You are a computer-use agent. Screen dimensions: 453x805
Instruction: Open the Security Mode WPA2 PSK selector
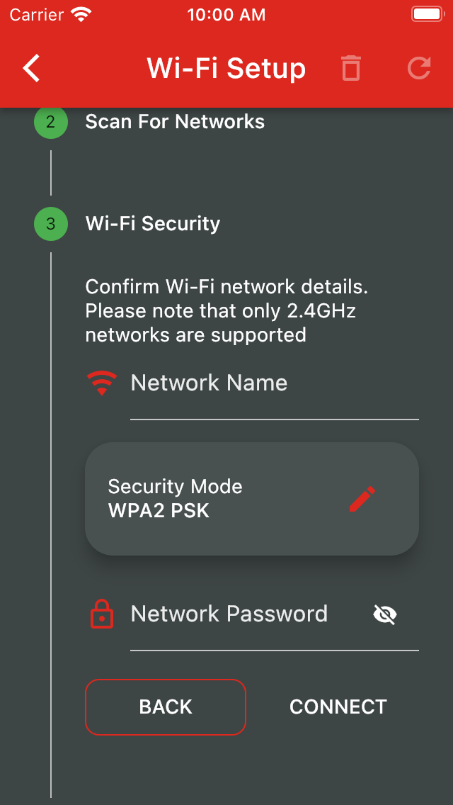click(x=251, y=499)
